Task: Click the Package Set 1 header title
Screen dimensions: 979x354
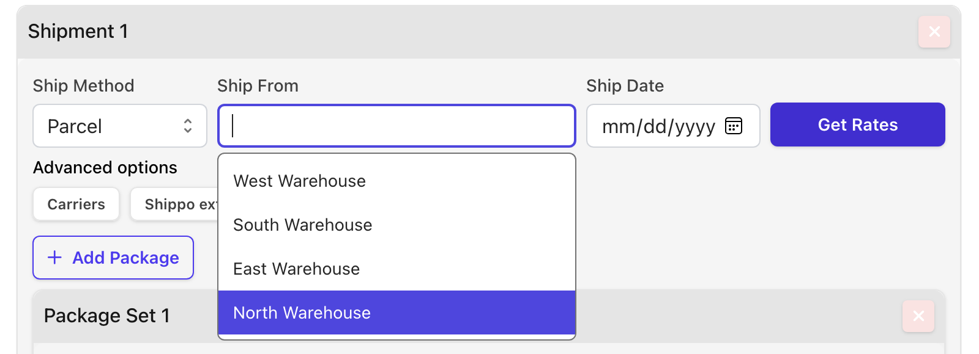Action: click(106, 316)
